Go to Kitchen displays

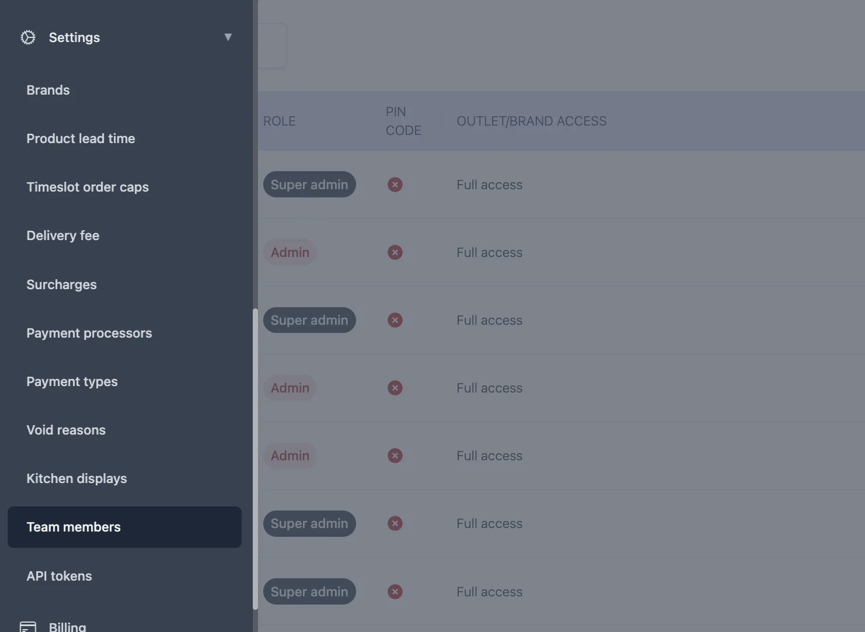[76, 478]
